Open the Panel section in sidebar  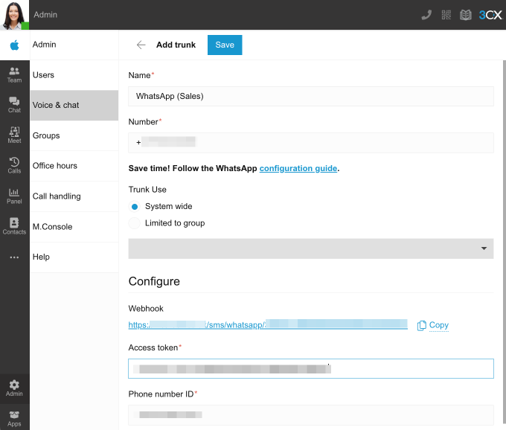(15, 196)
